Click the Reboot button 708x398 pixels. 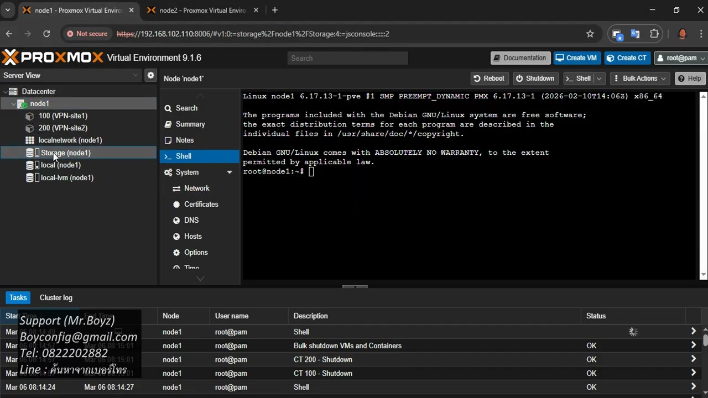pos(489,78)
